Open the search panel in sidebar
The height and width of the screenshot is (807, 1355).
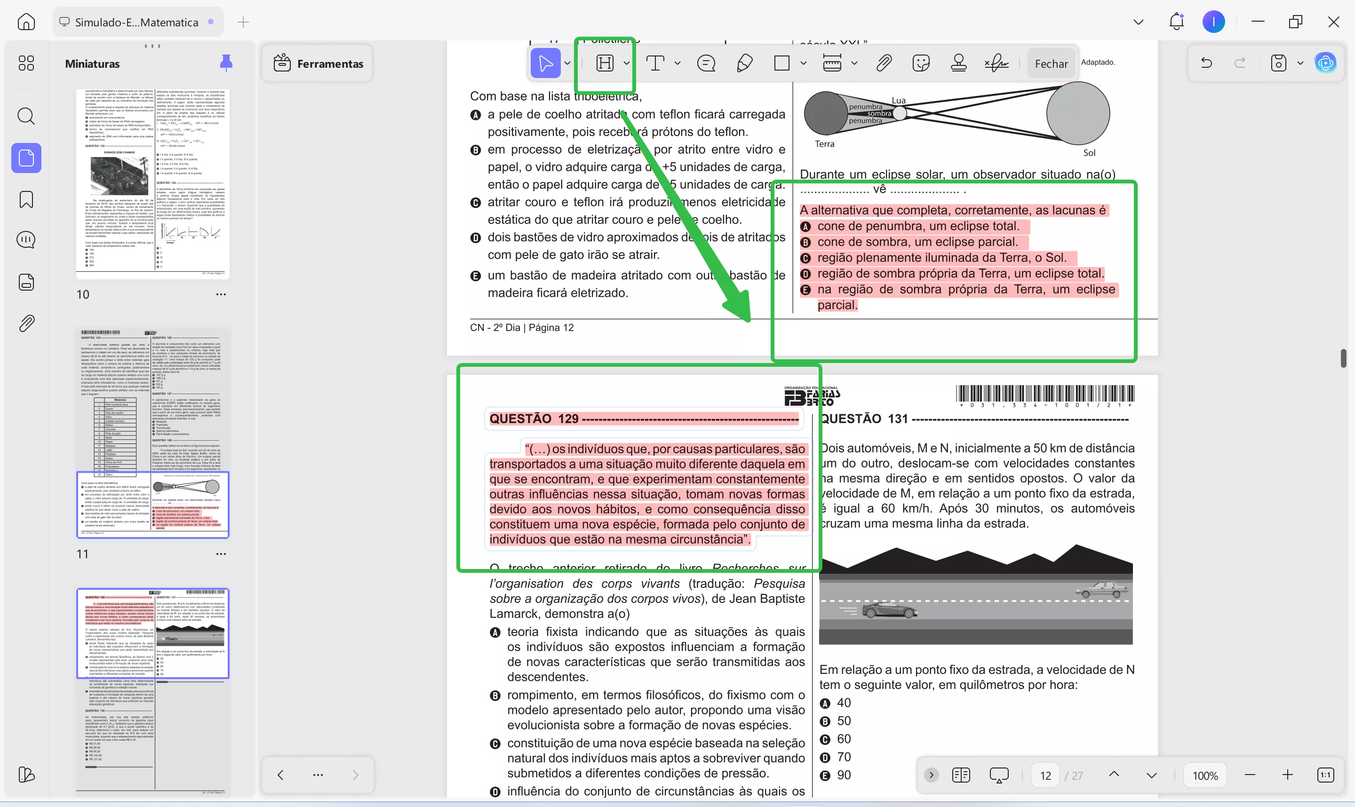click(x=26, y=116)
